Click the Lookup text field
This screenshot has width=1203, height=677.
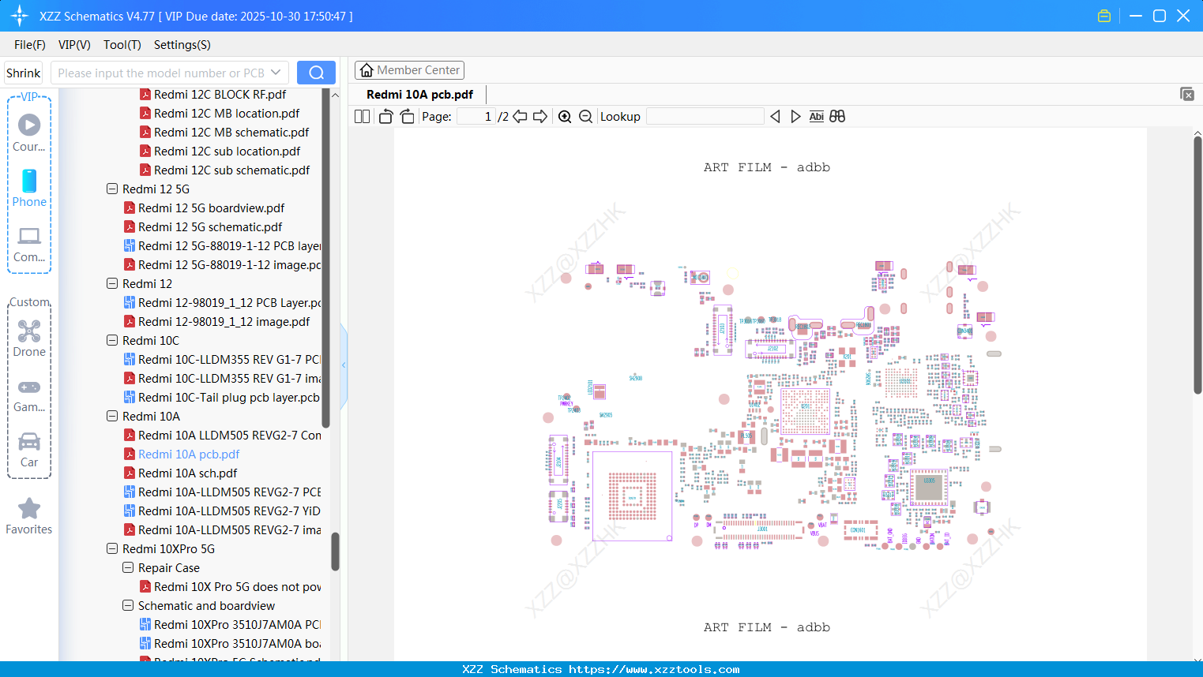[705, 117]
